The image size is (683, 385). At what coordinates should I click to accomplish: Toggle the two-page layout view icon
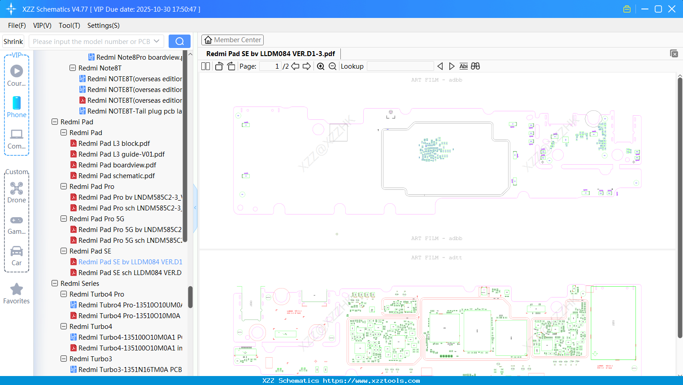tap(206, 66)
